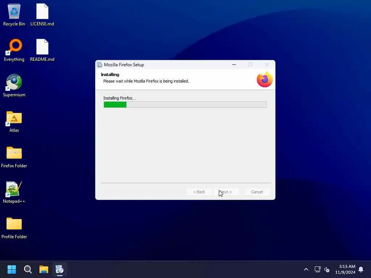Select the Everything search shortcut icon
The height and width of the screenshot is (278, 371).
[14, 50]
